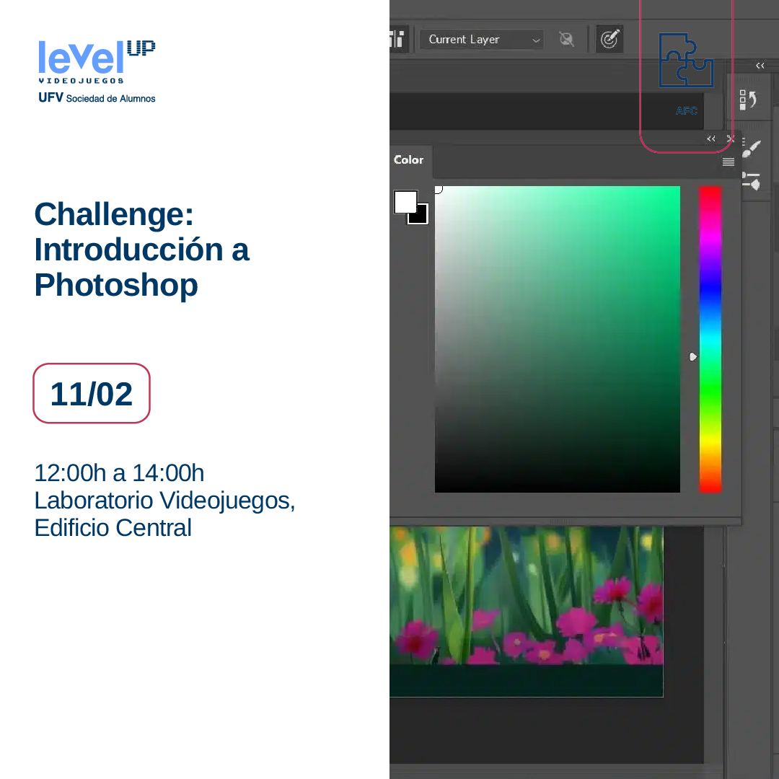Open the Color panel flyout menu
The width and height of the screenshot is (779, 779).
(729, 162)
